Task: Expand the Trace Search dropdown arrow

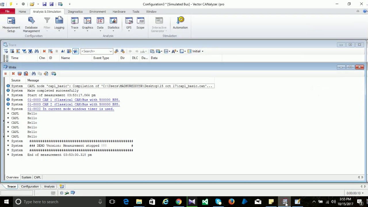Action: point(111,51)
